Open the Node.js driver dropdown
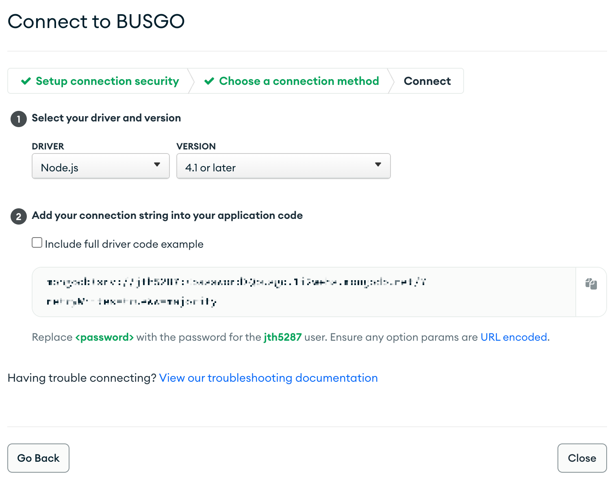616x480 pixels. tap(101, 166)
